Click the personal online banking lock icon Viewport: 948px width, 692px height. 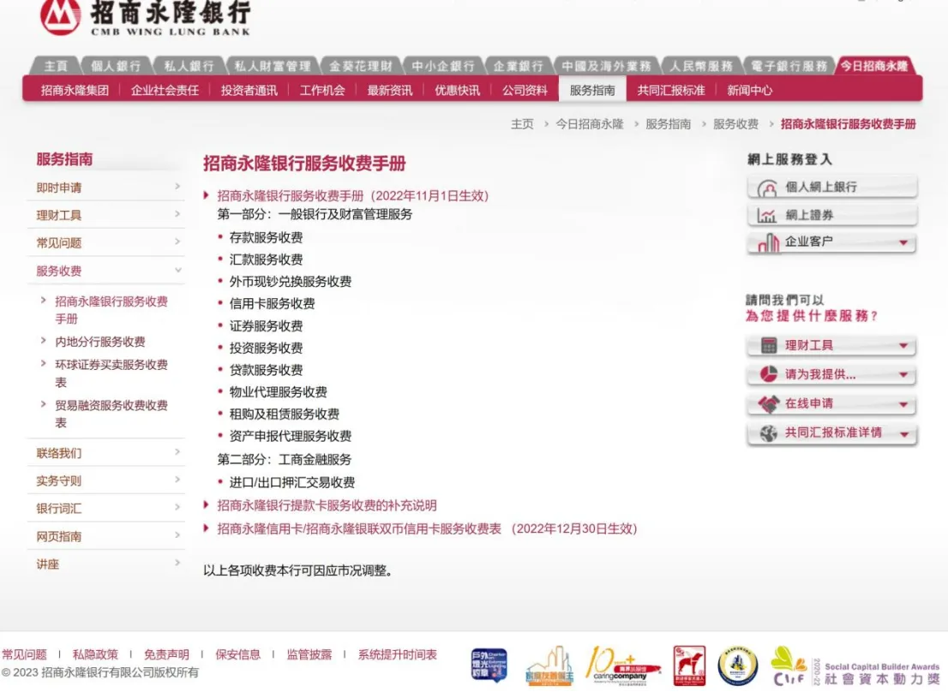tap(768, 188)
